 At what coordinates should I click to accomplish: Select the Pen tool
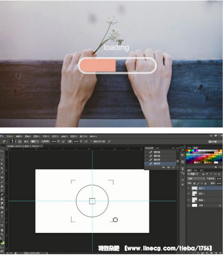point(2,212)
